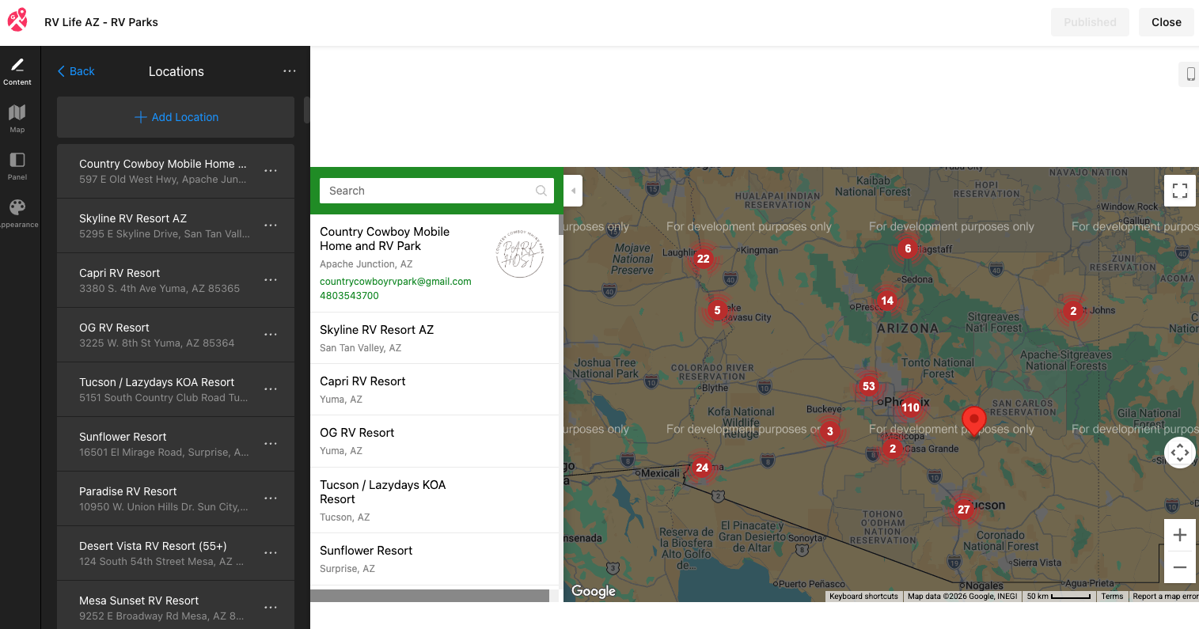Click the cluster marker showing 27
Screen dimensions: 1199x629
tap(963, 510)
